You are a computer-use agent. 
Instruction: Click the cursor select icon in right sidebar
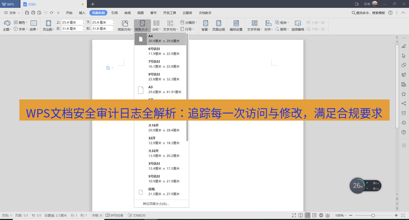point(404,56)
